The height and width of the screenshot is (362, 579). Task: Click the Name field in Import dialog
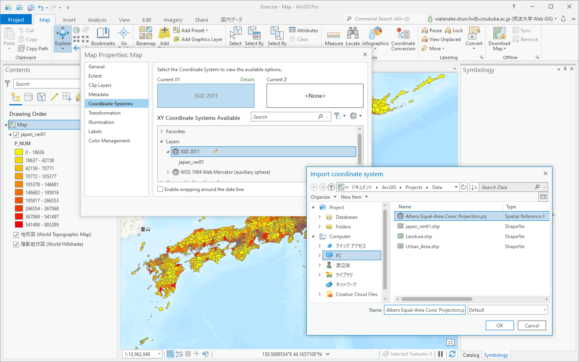425,310
